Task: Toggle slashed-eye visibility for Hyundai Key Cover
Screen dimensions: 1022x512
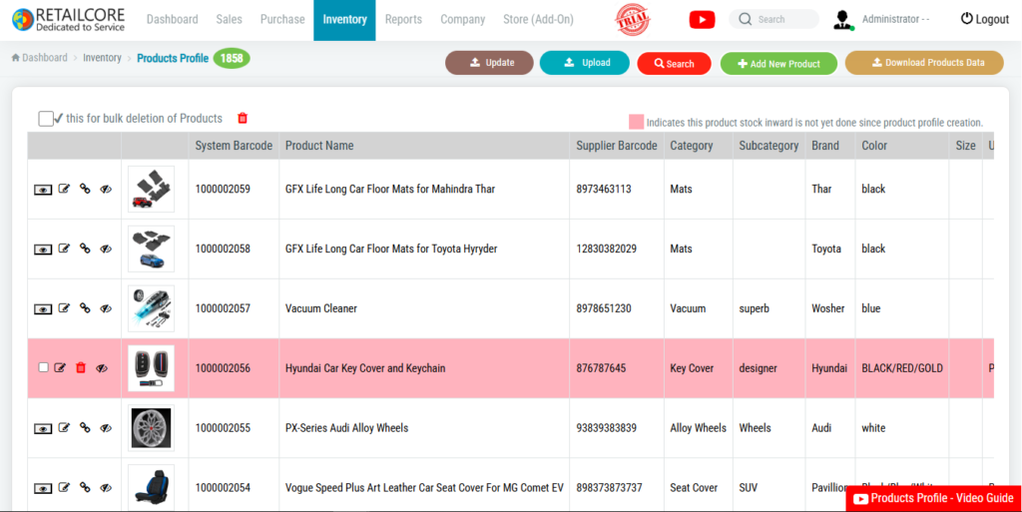Action: [102, 368]
